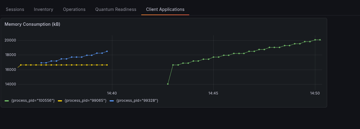360x129 pixels.
Task: Click the final green data point above 20000
Action: coord(320,40)
